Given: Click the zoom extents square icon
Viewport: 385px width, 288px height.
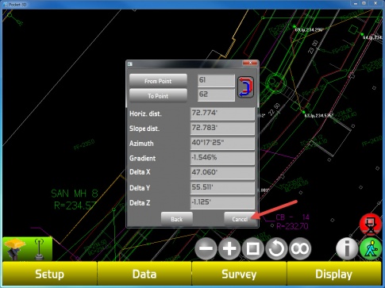Looking at the screenshot, I should 252,248.
